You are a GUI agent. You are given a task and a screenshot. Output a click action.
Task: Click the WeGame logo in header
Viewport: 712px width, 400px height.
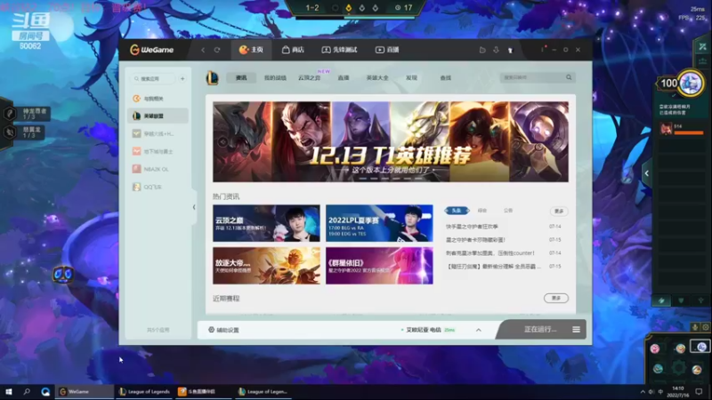(151, 50)
